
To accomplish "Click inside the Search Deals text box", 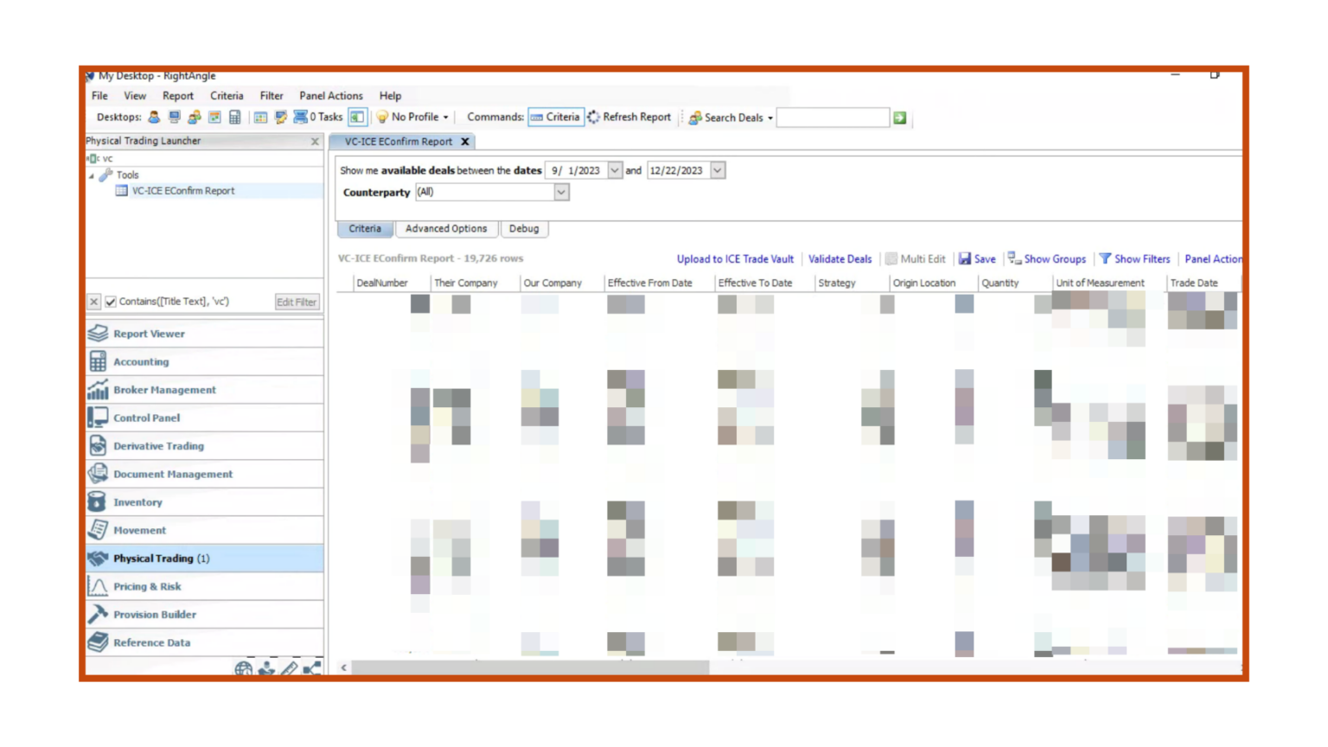I will point(833,117).
